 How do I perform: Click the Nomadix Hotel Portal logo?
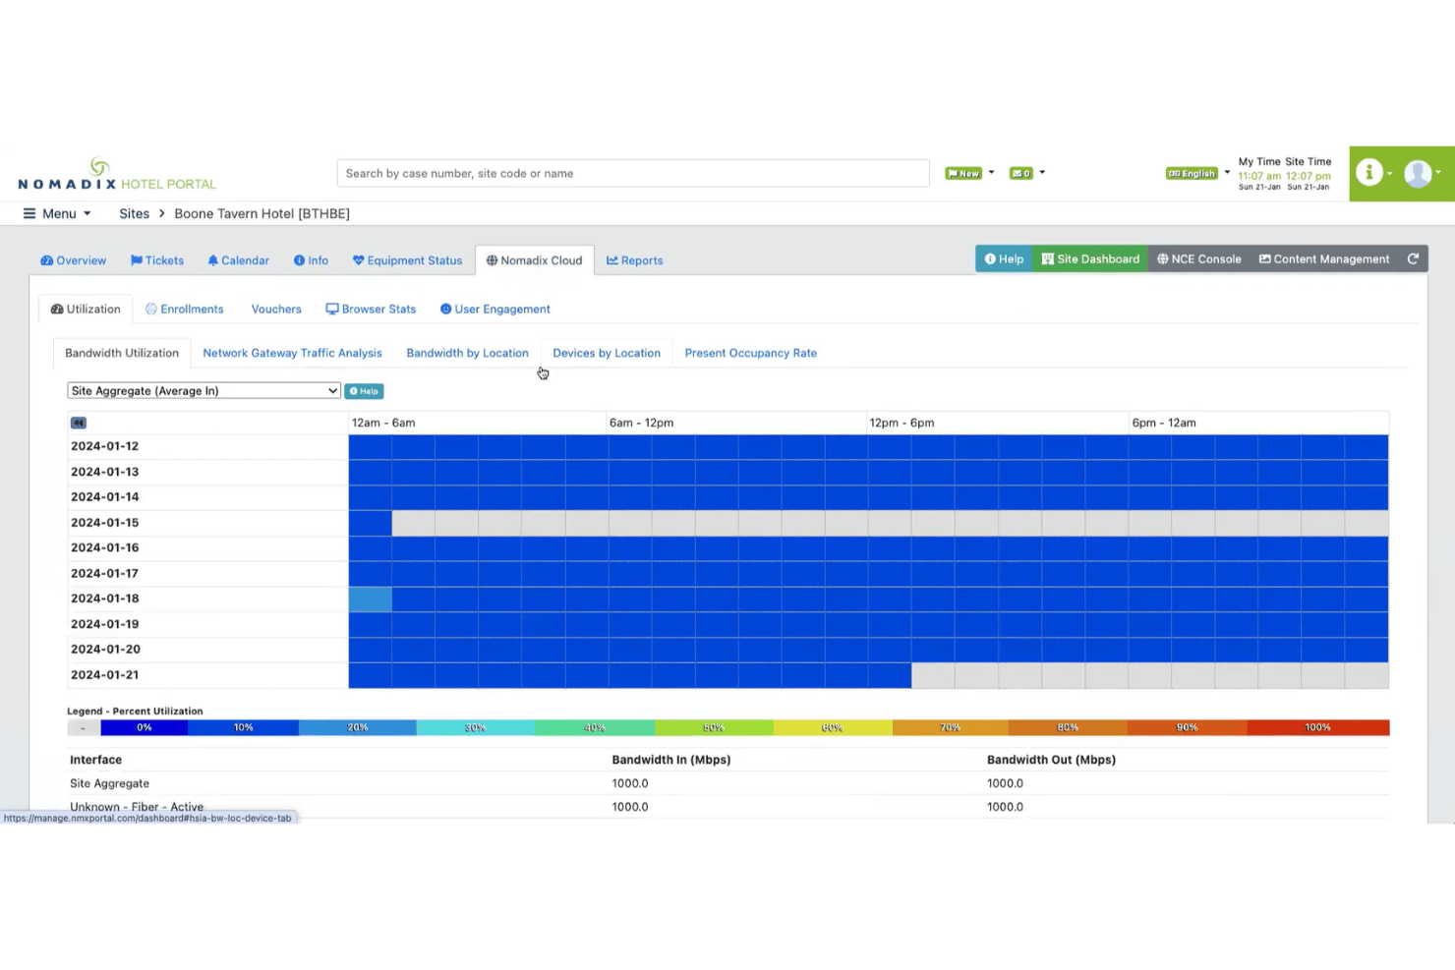pos(117,174)
